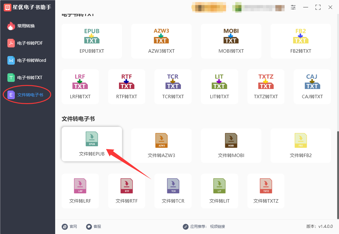Choose the 文件转RTF option
339x234 pixels.
[126, 191]
